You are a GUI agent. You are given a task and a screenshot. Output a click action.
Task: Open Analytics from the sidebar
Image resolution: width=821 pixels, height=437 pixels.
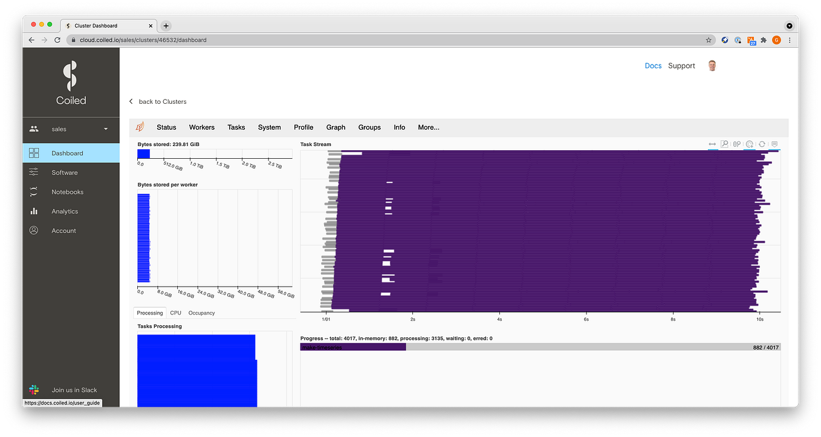tap(65, 211)
